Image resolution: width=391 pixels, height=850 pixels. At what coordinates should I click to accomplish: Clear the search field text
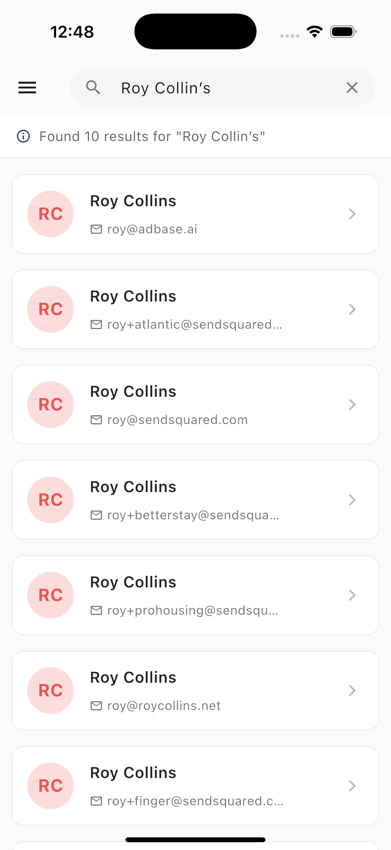tap(352, 88)
